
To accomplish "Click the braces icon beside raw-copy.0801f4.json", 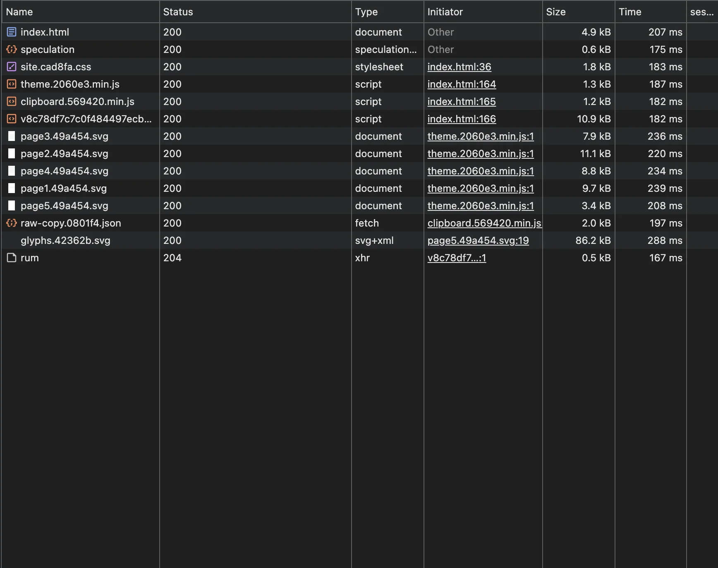I will (x=12, y=223).
